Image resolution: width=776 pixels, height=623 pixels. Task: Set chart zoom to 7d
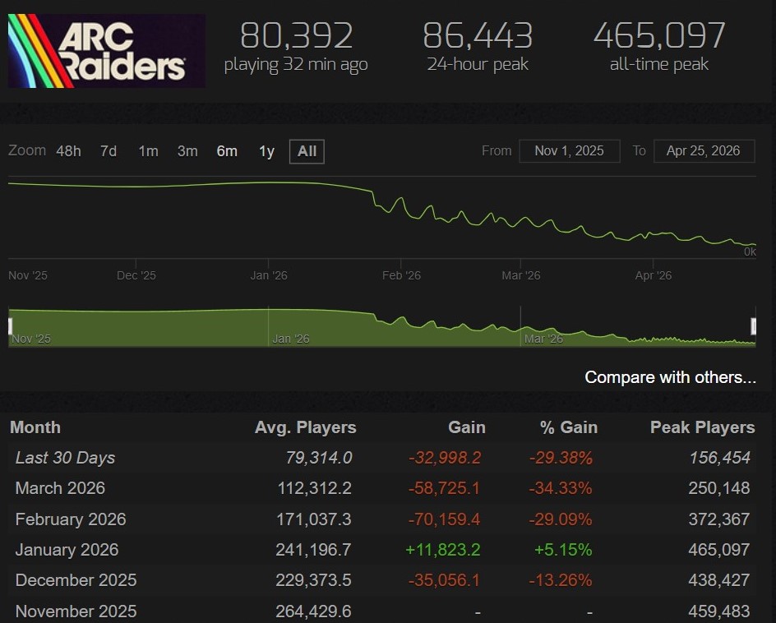(108, 151)
